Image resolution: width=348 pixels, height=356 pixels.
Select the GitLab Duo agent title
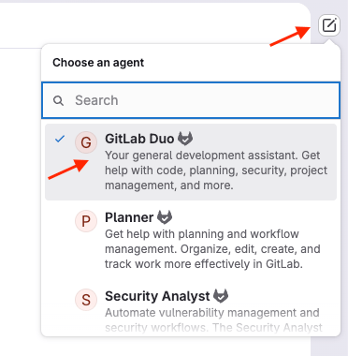139,139
